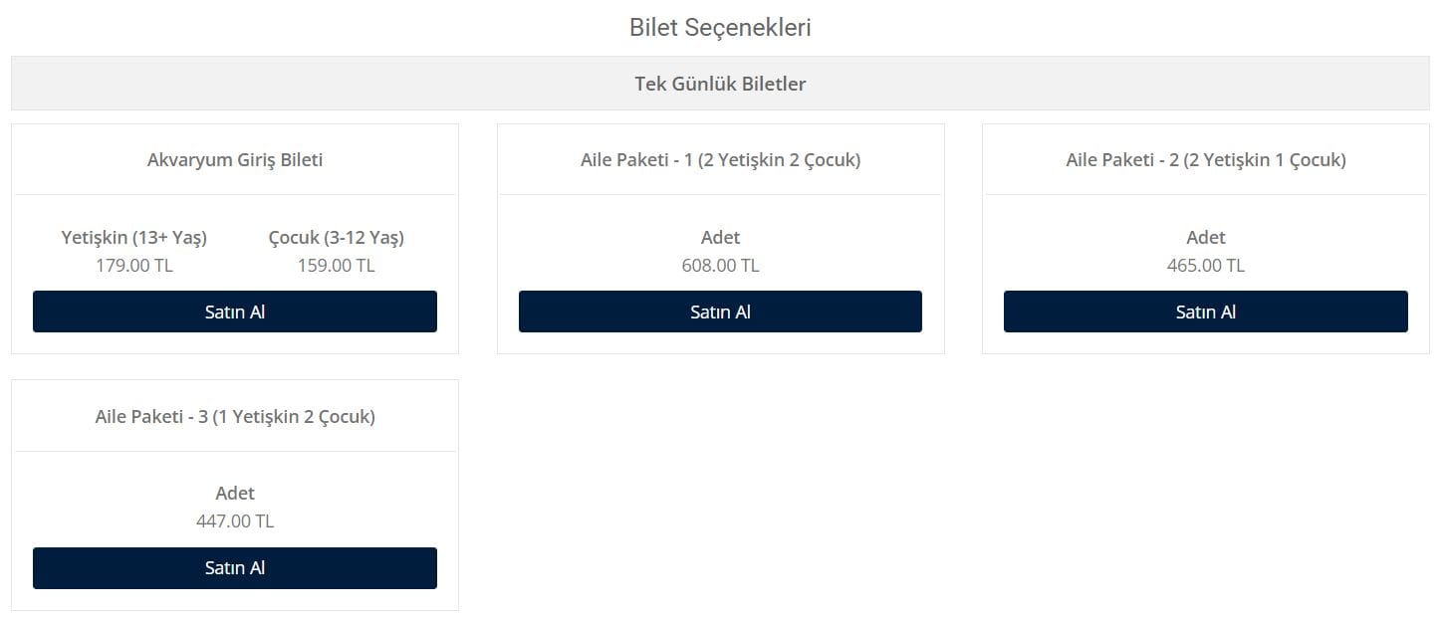Click the Aile Paketi - 2 title
This screenshot has height=622, width=1447.
coord(1206,159)
